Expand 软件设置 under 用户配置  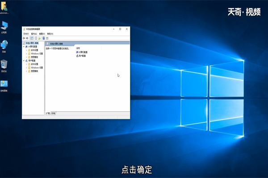click(26, 64)
